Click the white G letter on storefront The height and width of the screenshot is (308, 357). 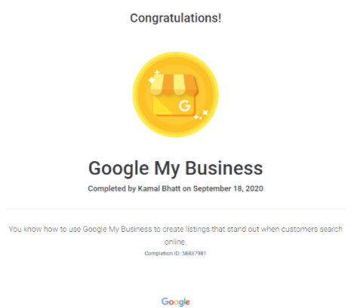[185, 105]
